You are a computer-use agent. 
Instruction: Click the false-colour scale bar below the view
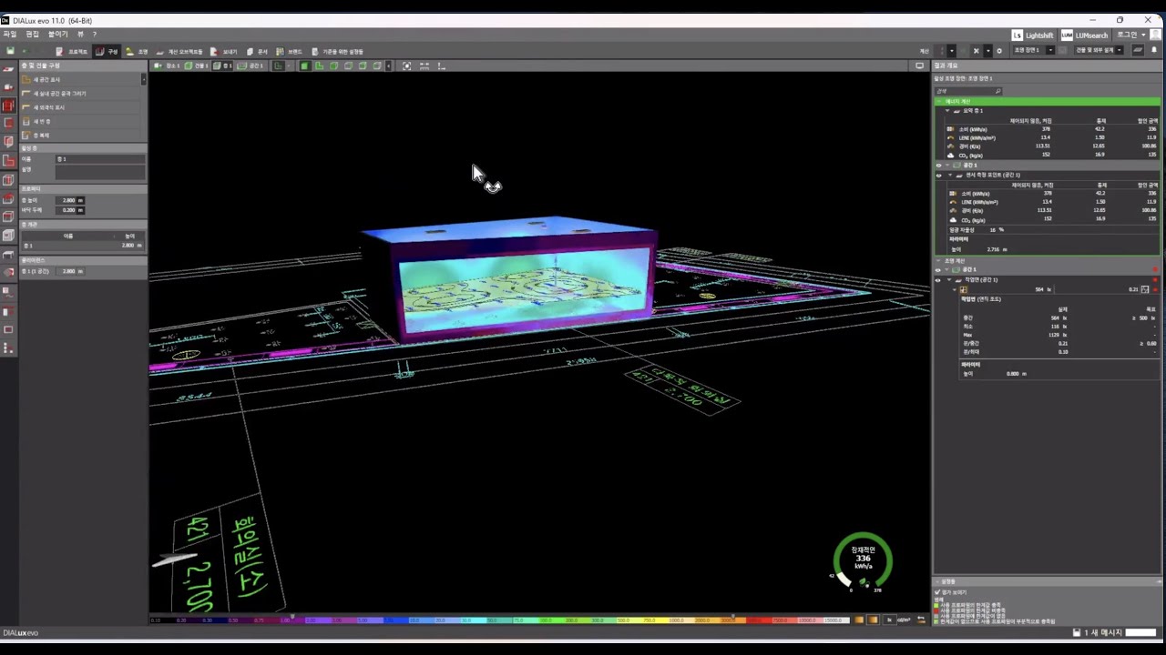[x=499, y=620]
